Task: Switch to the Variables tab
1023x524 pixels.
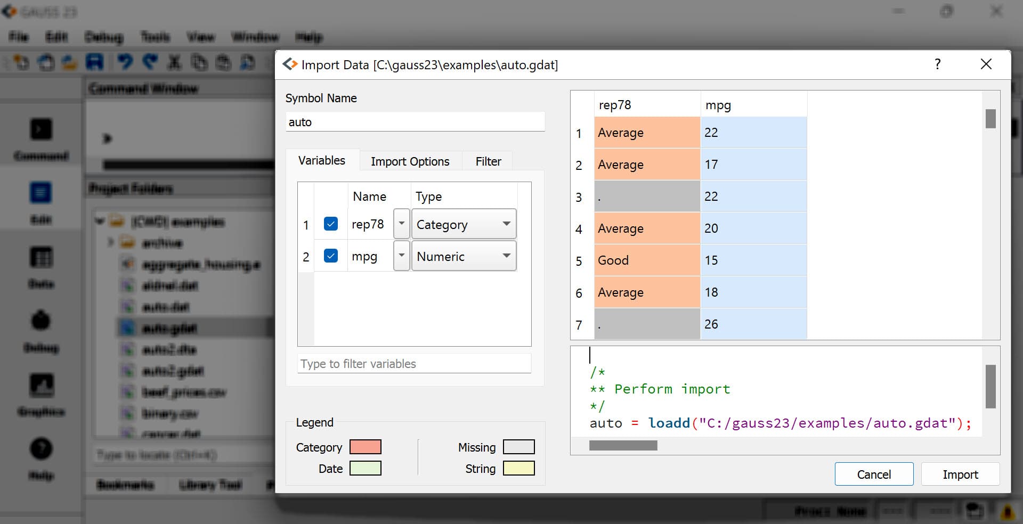Action: pos(322,160)
